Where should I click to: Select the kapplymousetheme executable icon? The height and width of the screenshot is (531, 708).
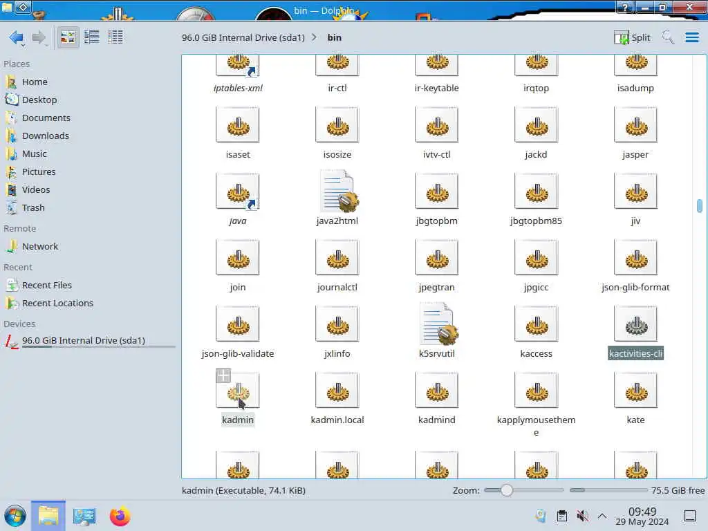click(536, 391)
